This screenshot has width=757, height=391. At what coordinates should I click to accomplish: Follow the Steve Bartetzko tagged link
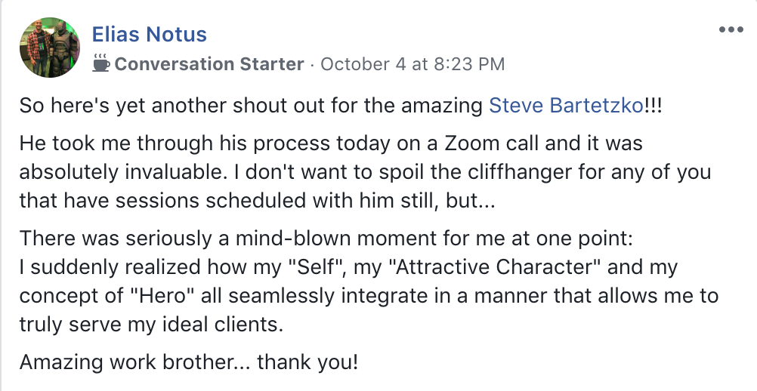(567, 106)
